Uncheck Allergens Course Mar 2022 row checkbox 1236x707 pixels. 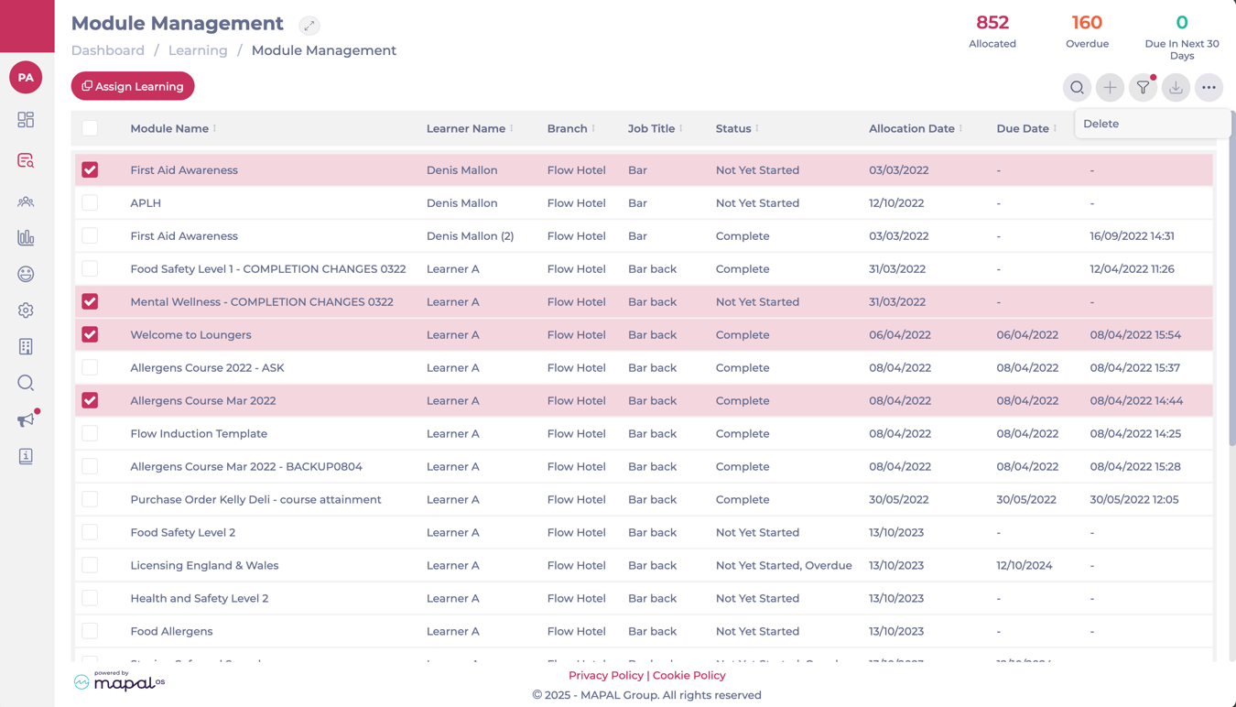tap(90, 400)
